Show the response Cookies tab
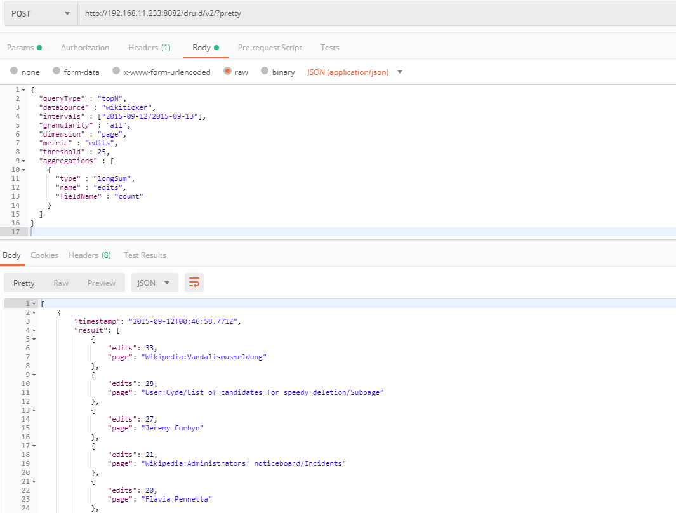676x513 pixels. coord(44,255)
